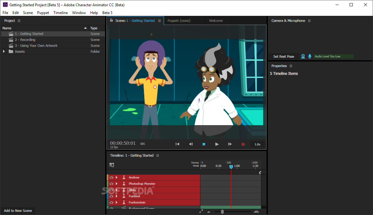The height and width of the screenshot is (215, 373).
Task: Play the scene
Action: coord(217,144)
